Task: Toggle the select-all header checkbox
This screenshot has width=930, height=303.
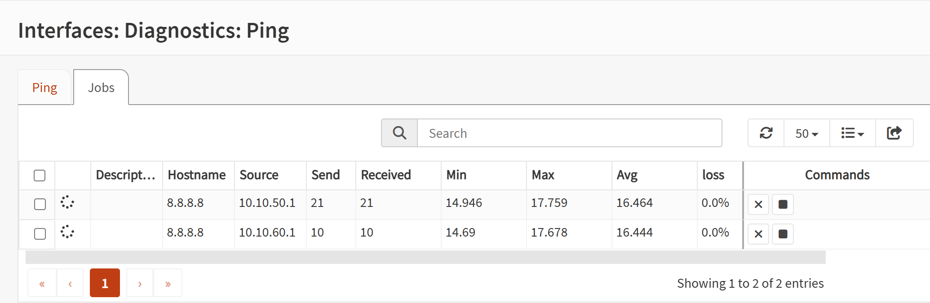Action: point(40,175)
